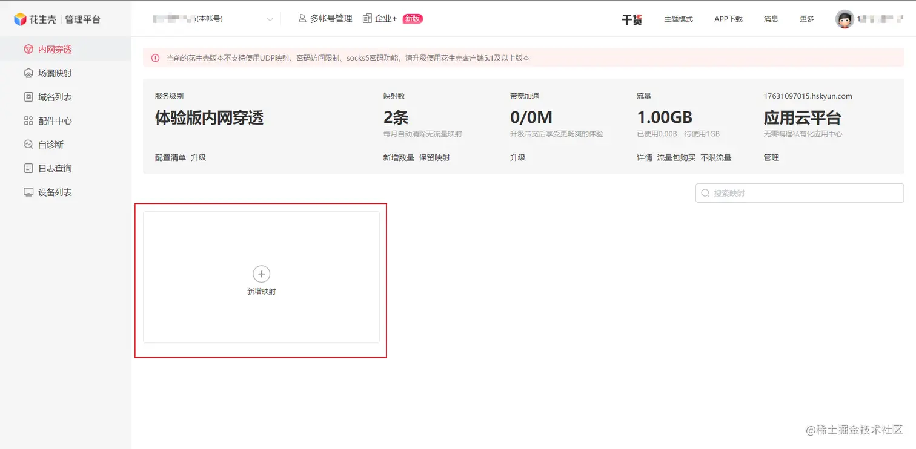
Task: Click 升级 under 服务级别
Action: (x=198, y=157)
